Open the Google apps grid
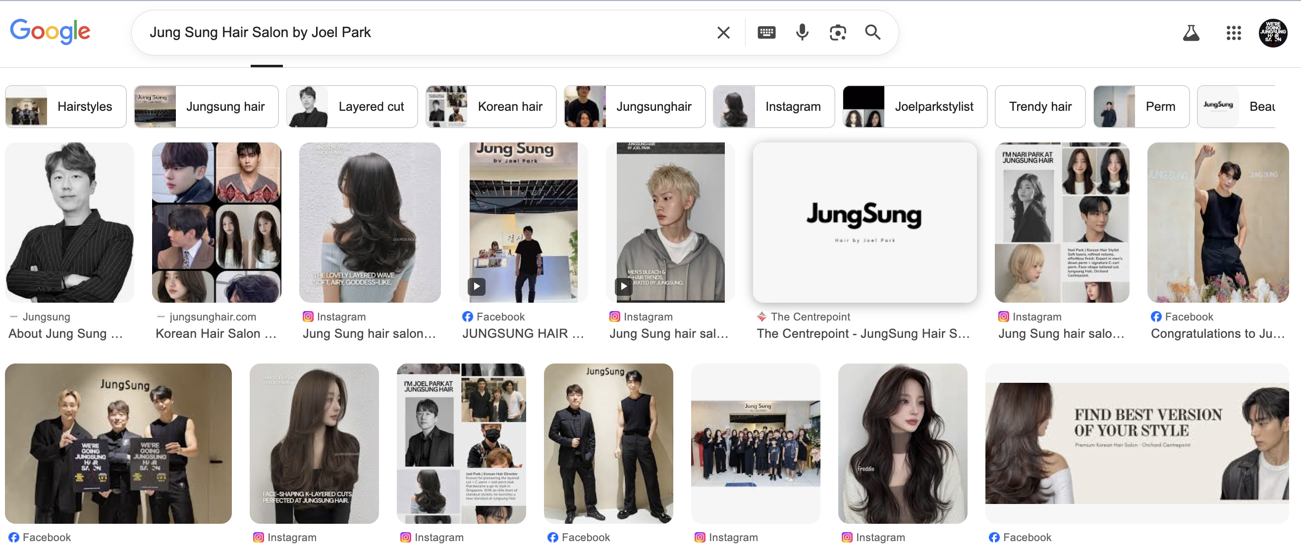The width and height of the screenshot is (1301, 548). [x=1233, y=33]
